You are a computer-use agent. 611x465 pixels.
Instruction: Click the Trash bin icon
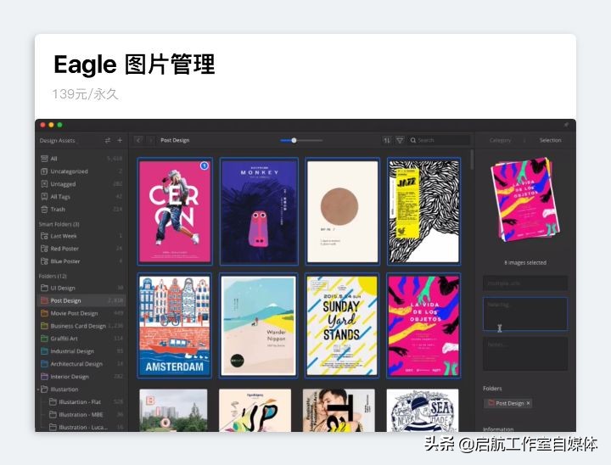(44, 210)
